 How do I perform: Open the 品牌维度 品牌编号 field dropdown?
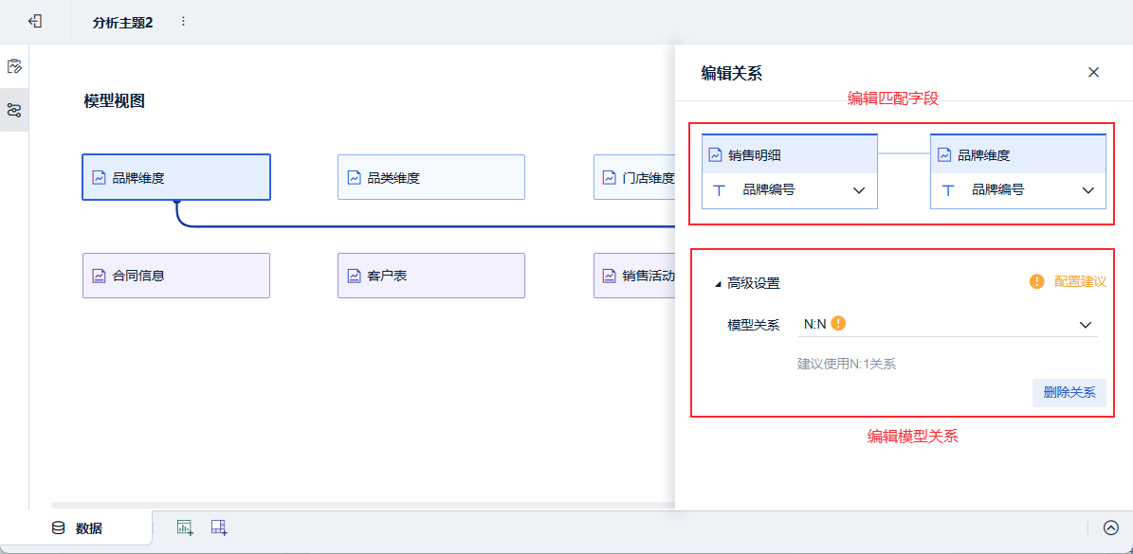point(1088,190)
